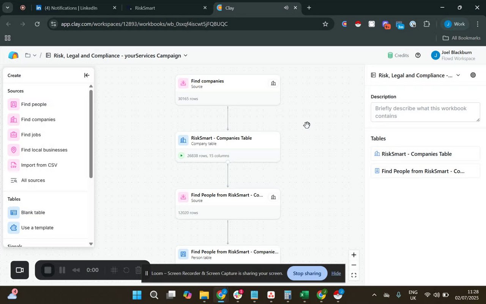Click the Loom rewind button
Viewport: 486px width, 304px height.
coord(76,270)
